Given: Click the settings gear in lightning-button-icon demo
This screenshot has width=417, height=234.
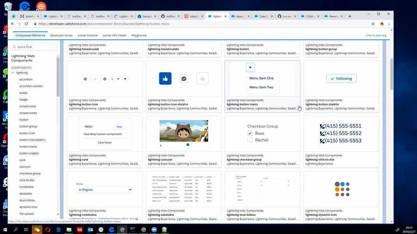Looking at the screenshot, I should [85, 79].
